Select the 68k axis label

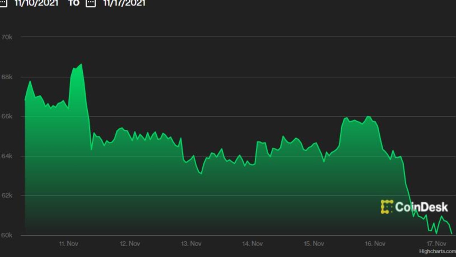(x=7, y=77)
